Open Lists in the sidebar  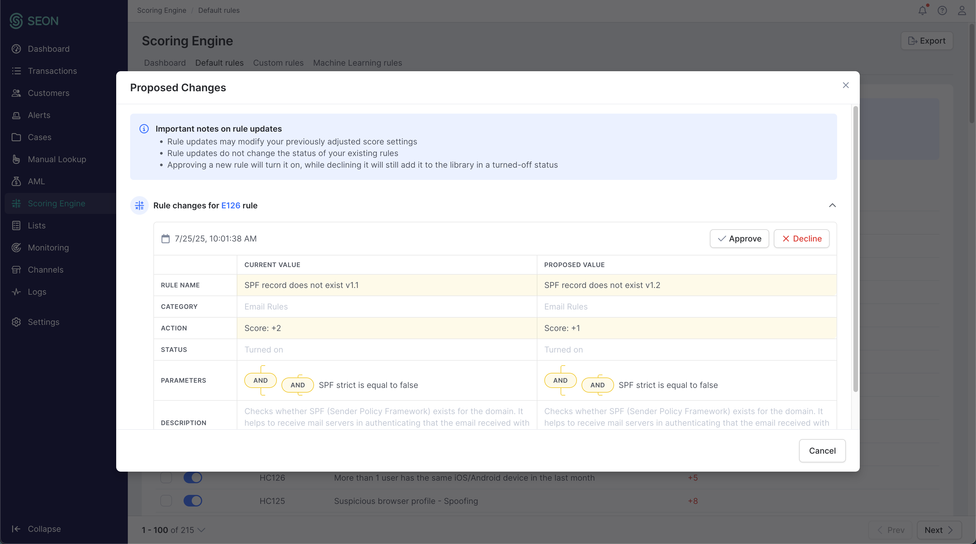37,226
